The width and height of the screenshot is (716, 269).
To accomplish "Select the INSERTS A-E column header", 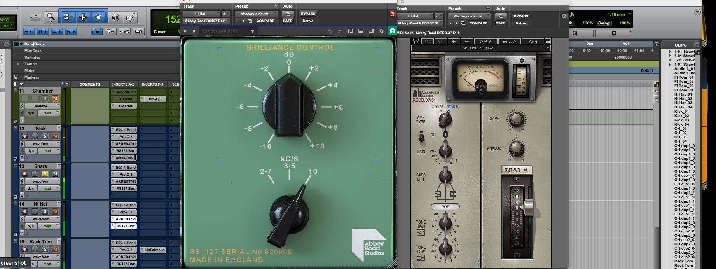I will tap(123, 84).
